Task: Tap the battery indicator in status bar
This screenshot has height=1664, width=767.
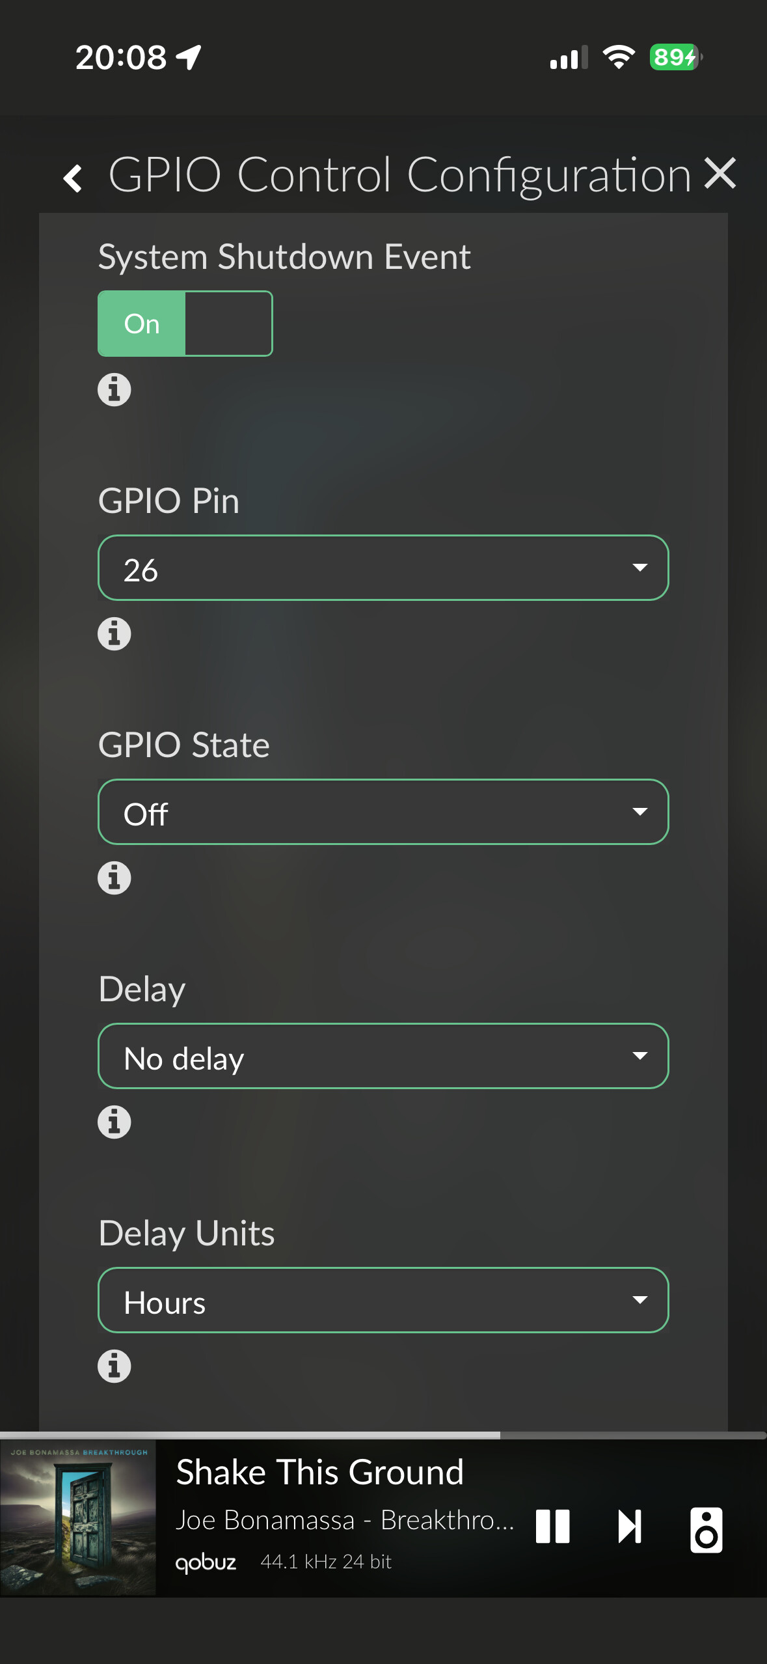Action: pyautogui.click(x=675, y=57)
